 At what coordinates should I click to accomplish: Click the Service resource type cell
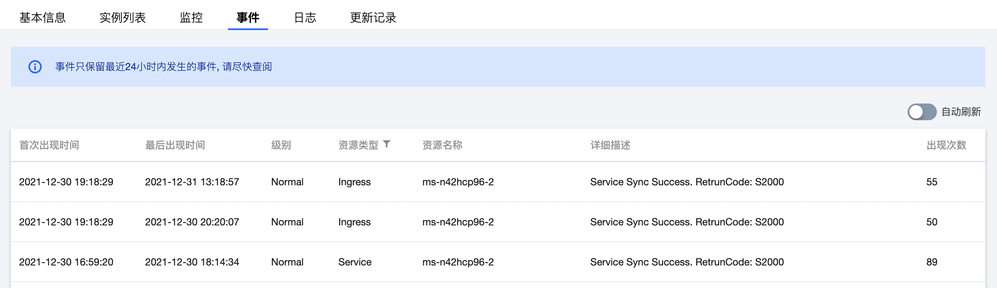[x=355, y=262]
